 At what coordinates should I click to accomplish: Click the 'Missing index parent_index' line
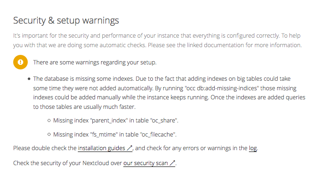point(116,121)
